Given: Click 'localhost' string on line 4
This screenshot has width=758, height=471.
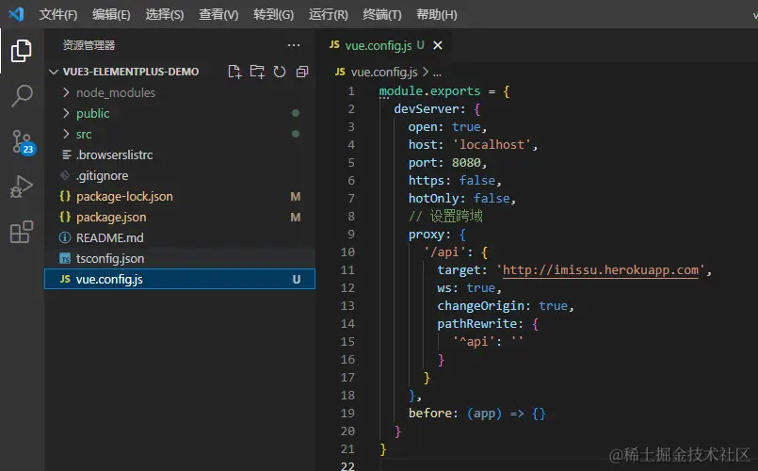Looking at the screenshot, I should click(492, 144).
